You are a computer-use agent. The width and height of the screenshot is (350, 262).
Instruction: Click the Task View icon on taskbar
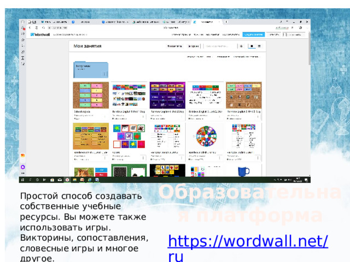point(44,180)
